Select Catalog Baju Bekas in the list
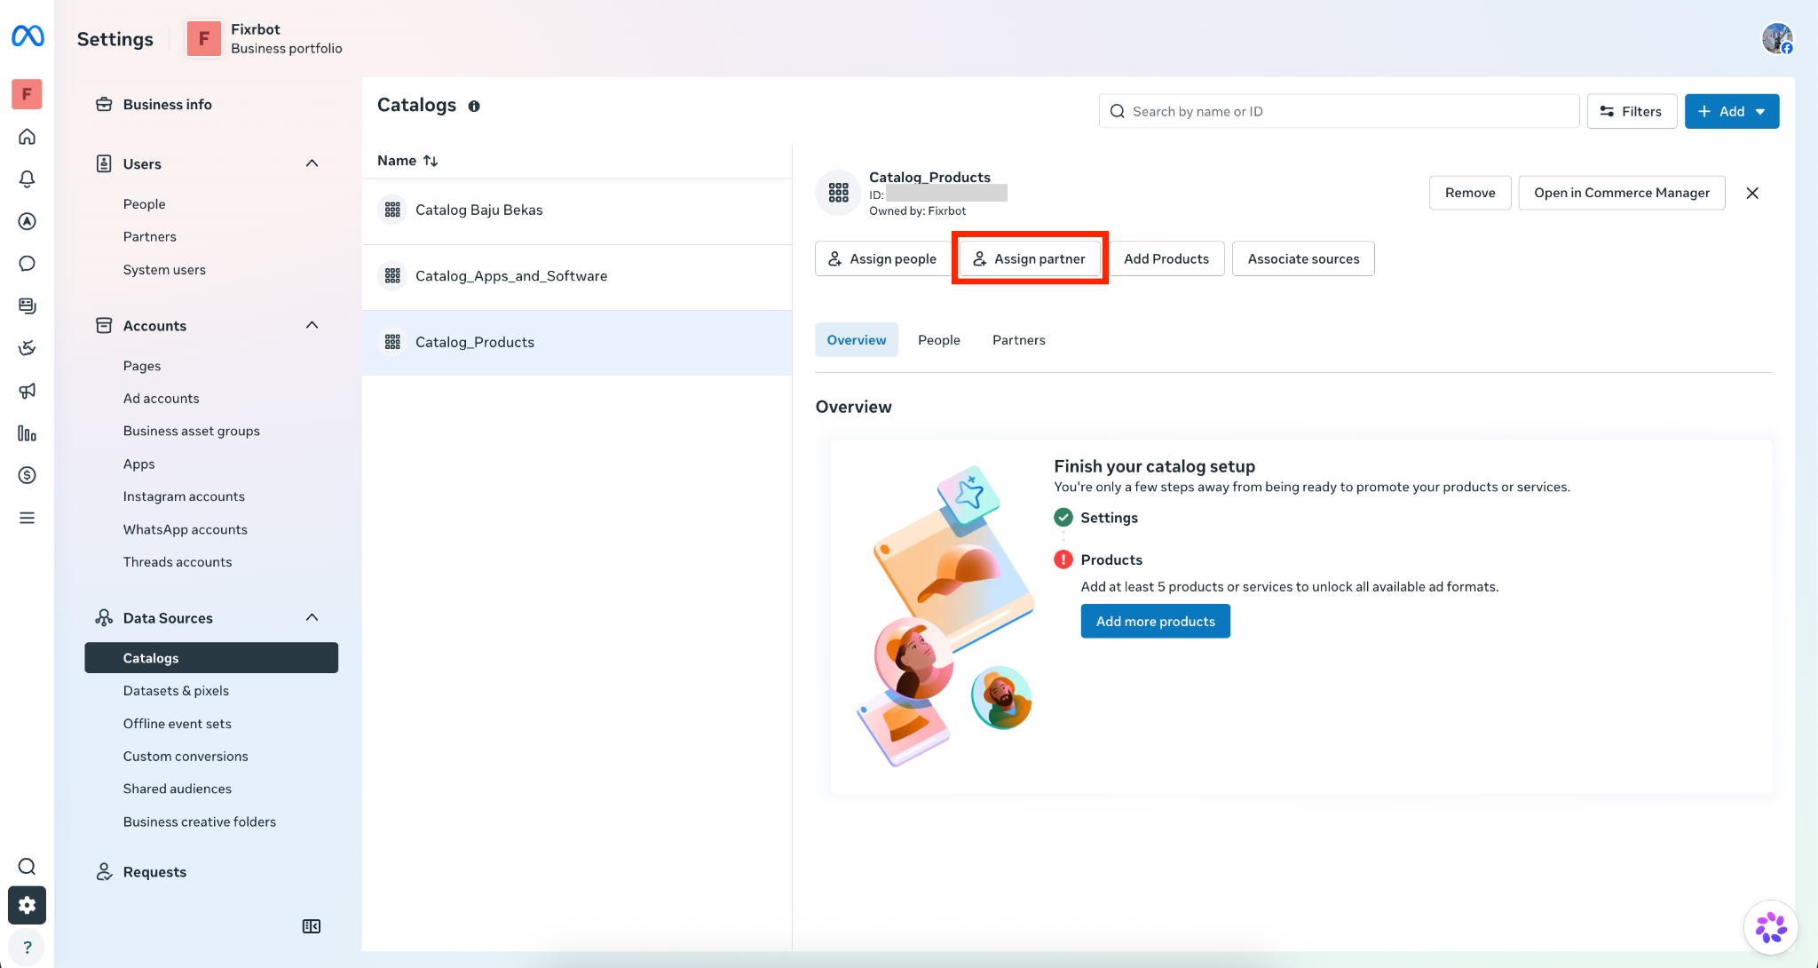The width and height of the screenshot is (1818, 968). click(x=577, y=210)
